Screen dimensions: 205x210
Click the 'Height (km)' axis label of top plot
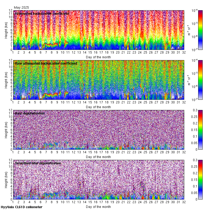pyautogui.click(x=6, y=30)
